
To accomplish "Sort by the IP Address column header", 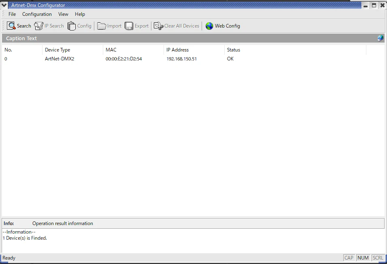I will 194,50.
